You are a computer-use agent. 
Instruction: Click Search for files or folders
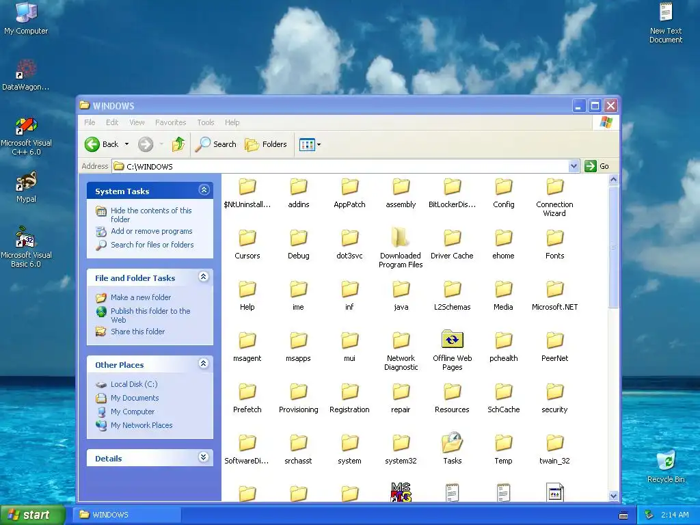click(x=152, y=245)
